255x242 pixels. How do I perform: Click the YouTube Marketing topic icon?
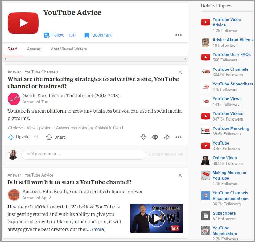click(206, 131)
